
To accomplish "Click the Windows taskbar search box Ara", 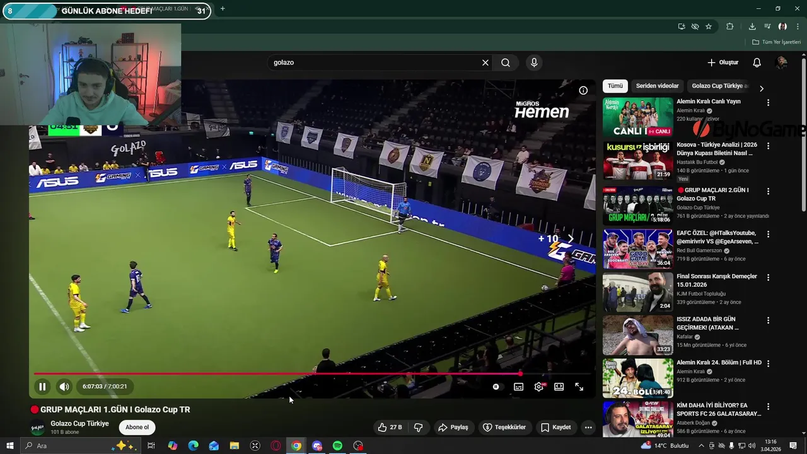I will pyautogui.click(x=80, y=446).
